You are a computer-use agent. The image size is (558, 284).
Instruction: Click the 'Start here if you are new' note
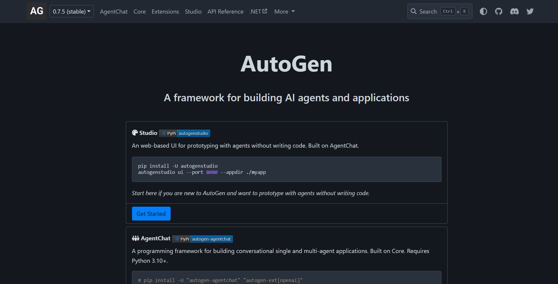tap(251, 193)
